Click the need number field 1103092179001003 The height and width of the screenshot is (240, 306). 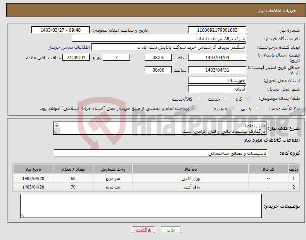click(217, 30)
